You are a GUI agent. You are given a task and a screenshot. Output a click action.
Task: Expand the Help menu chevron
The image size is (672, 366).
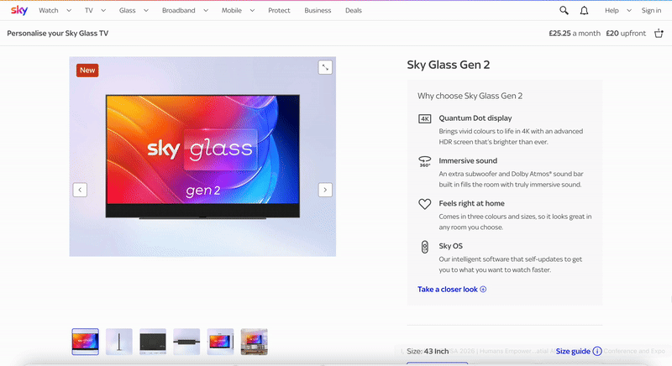coord(628,10)
